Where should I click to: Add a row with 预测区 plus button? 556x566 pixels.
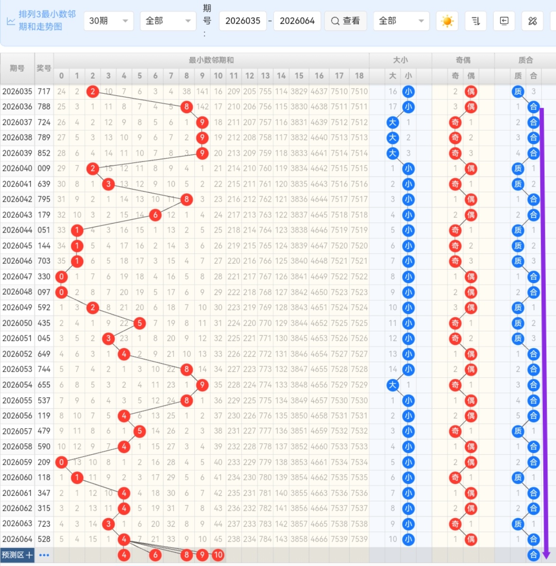18,555
